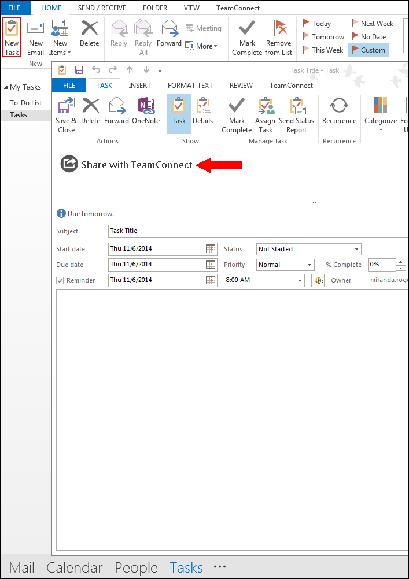Set follow-up flag to Tomorrow

[x=323, y=37]
